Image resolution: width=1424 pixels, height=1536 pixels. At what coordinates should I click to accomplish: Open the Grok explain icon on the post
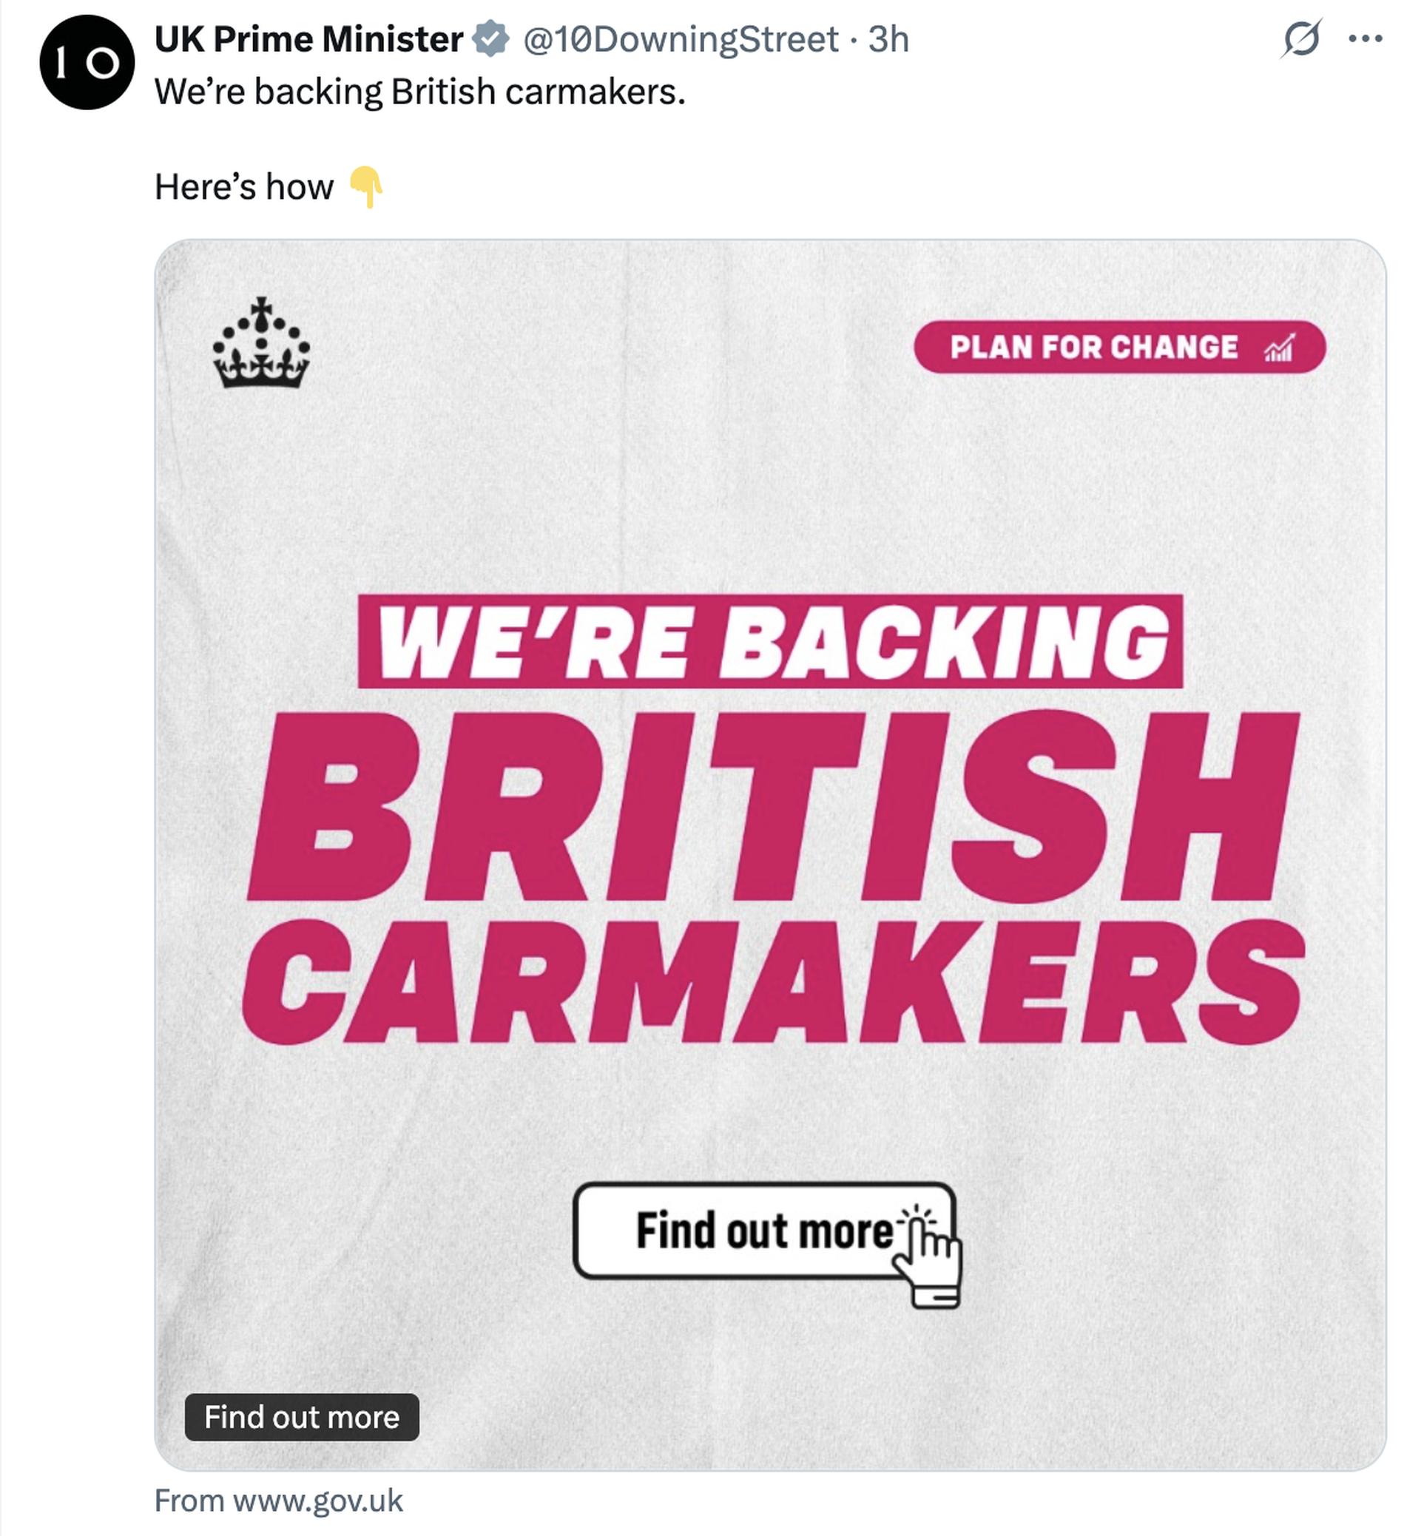coord(1301,38)
